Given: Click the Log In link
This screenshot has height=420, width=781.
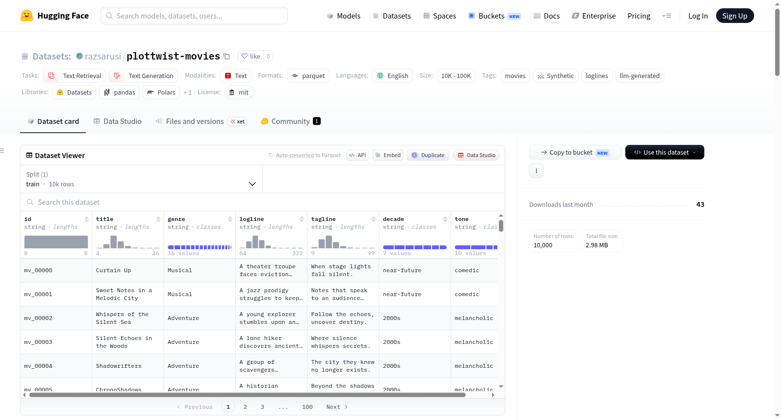Looking at the screenshot, I should pos(698,16).
